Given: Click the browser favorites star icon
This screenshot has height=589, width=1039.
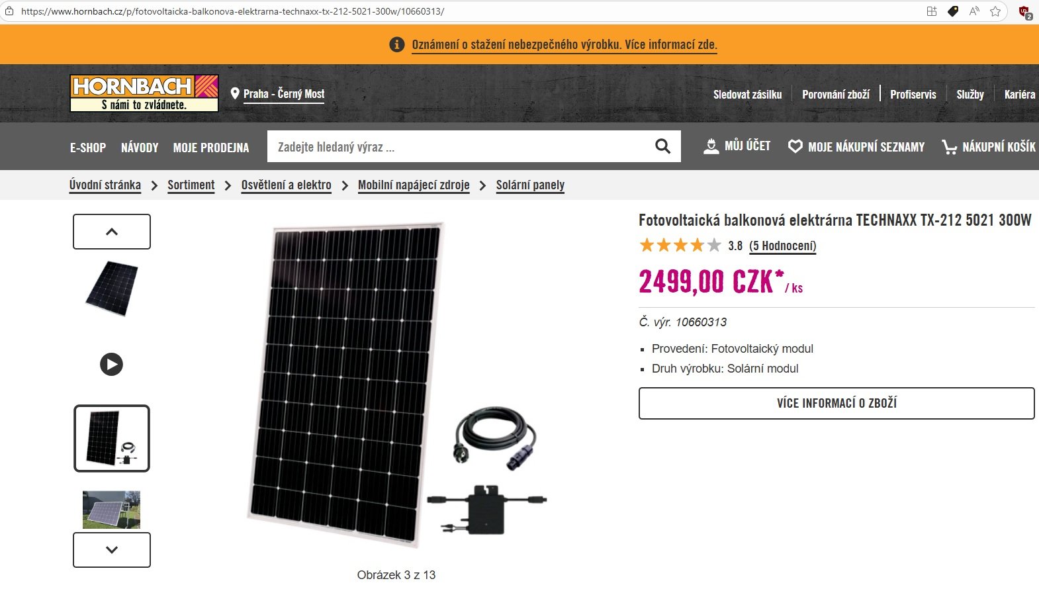Looking at the screenshot, I should [995, 11].
